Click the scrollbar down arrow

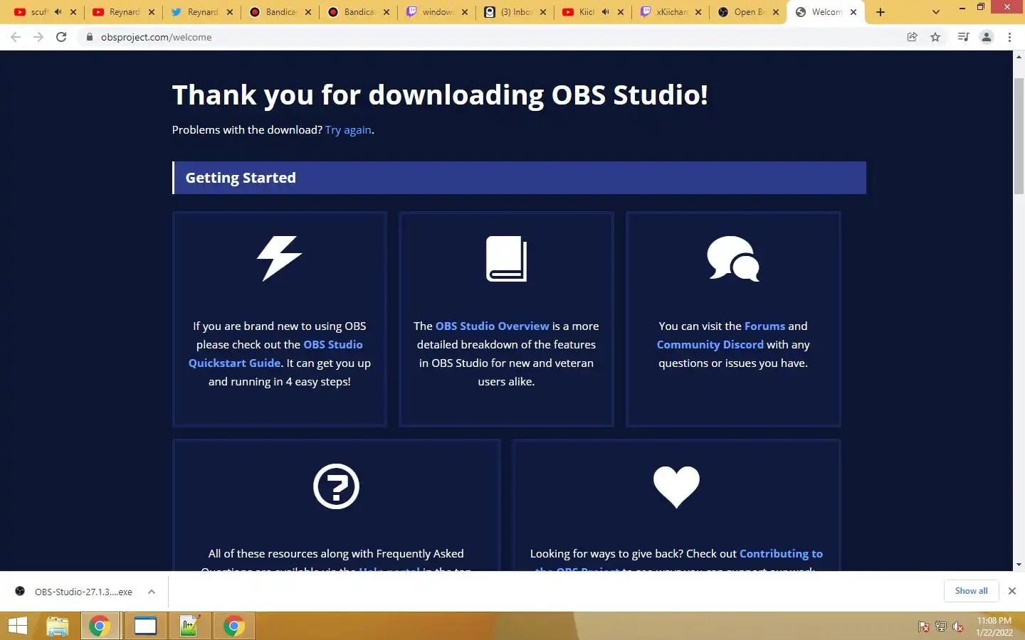click(x=1019, y=565)
